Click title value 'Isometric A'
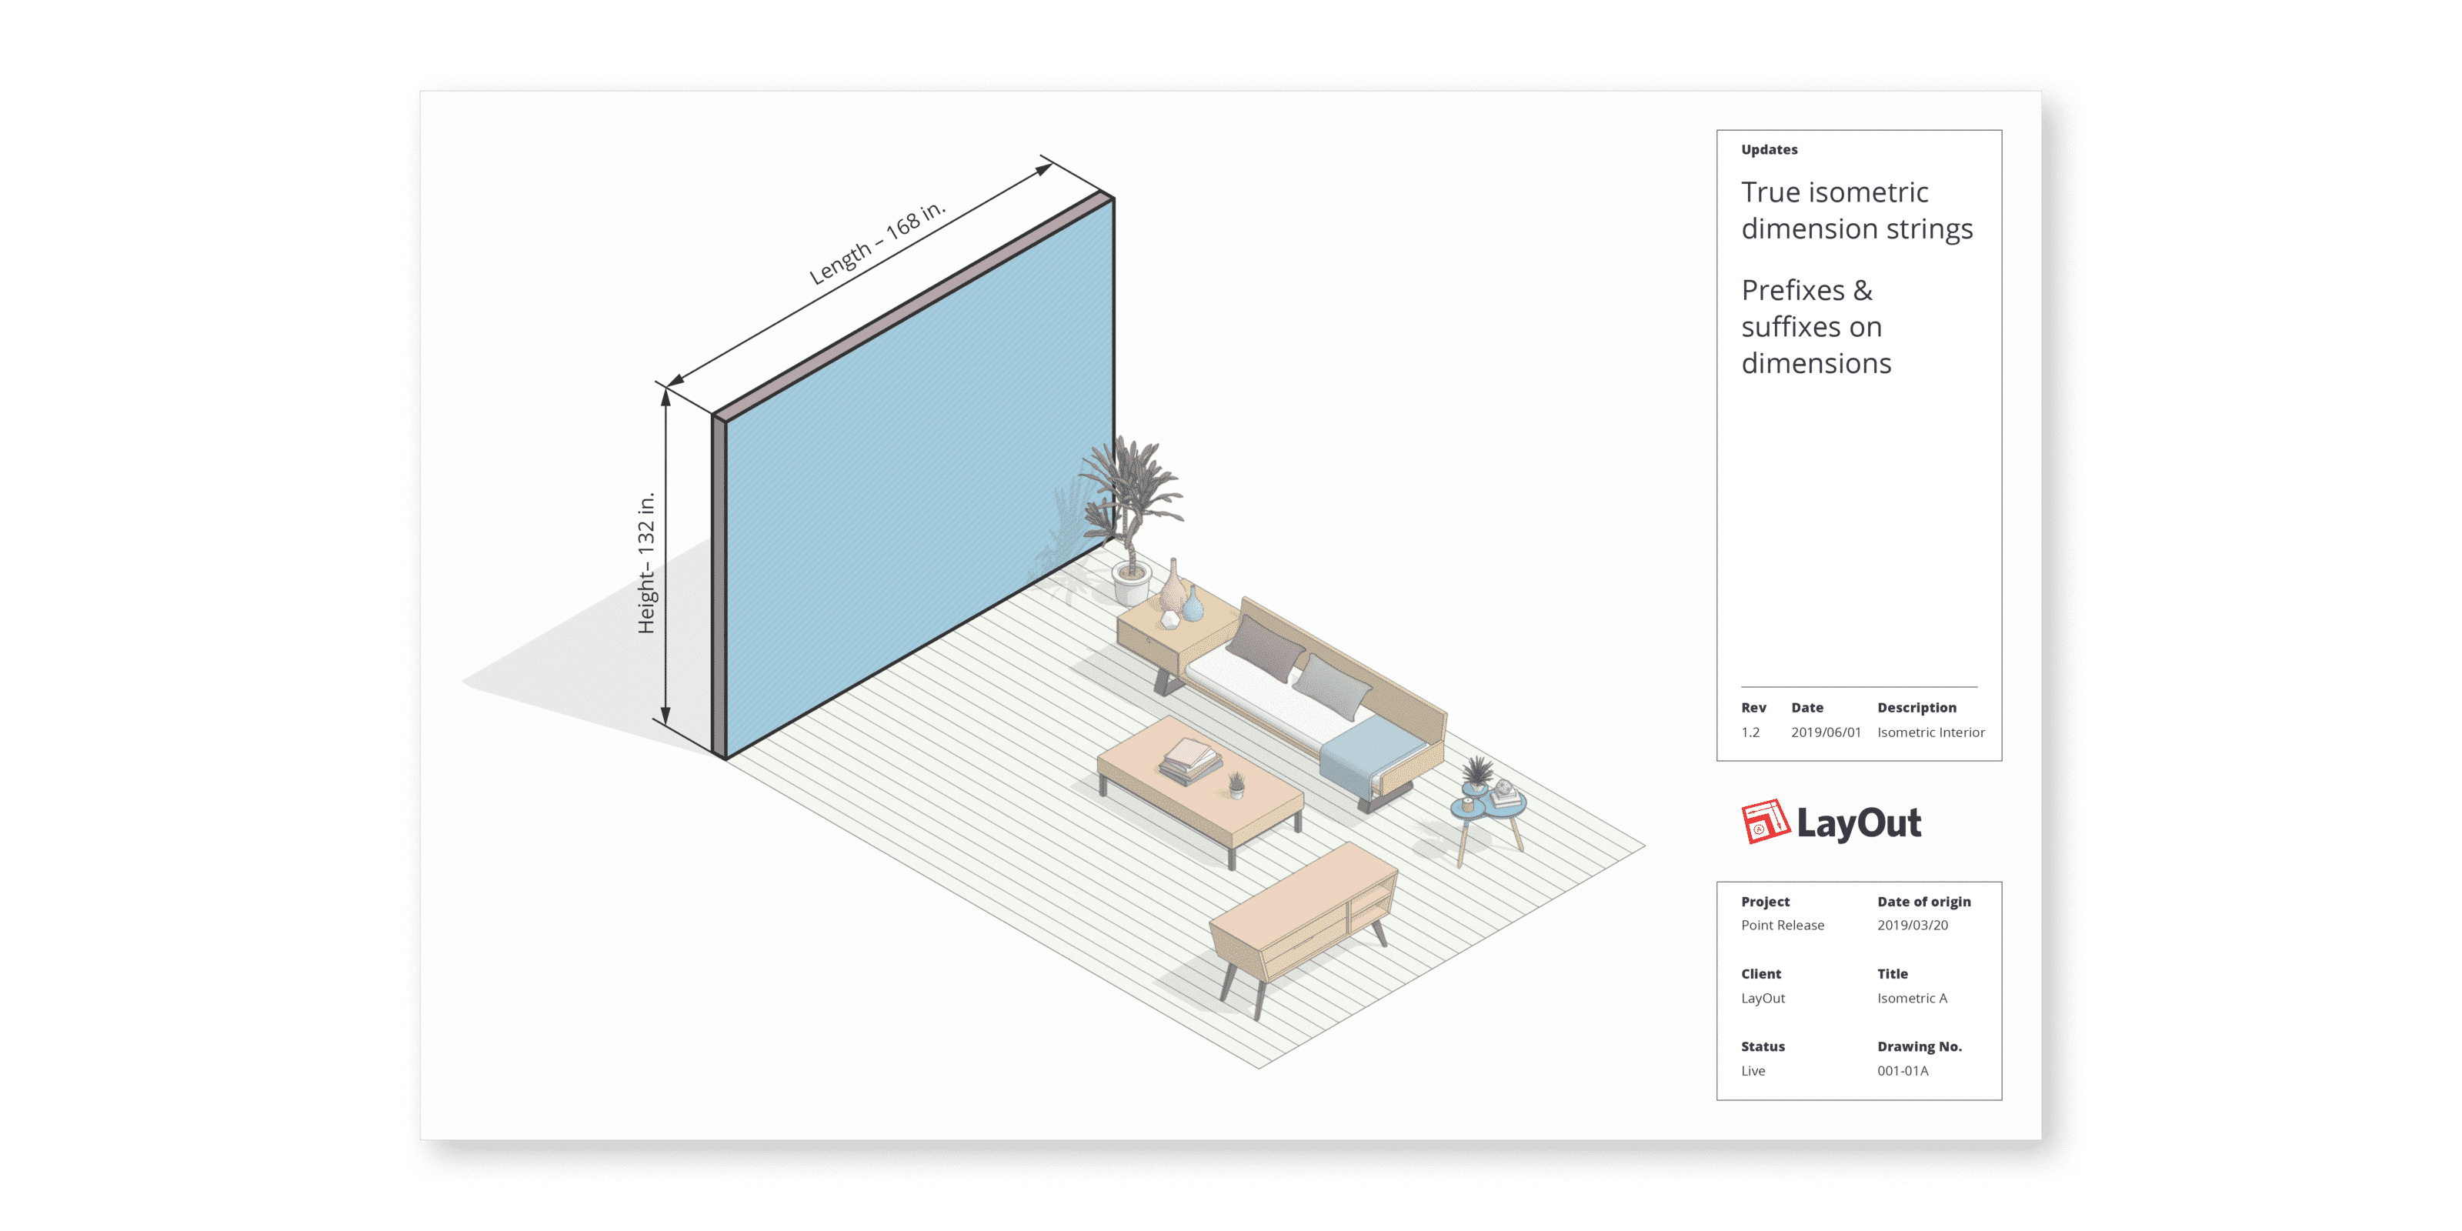 [x=1911, y=999]
